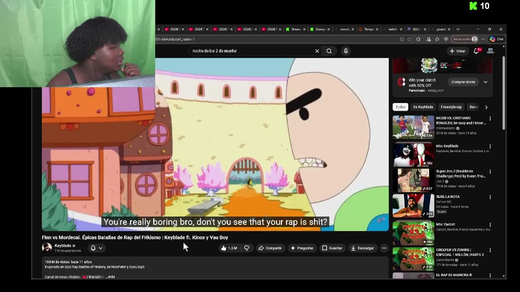This screenshot has height=292, width=520.
Task: Share the video via Compartir
Action: 270,248
